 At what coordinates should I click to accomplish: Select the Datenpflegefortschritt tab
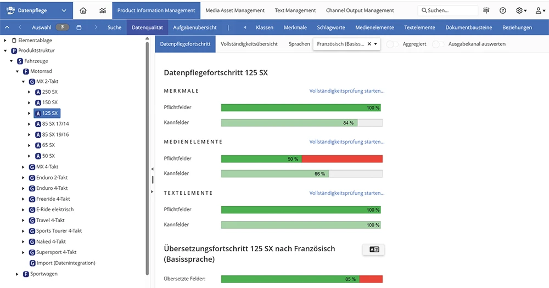pos(185,44)
